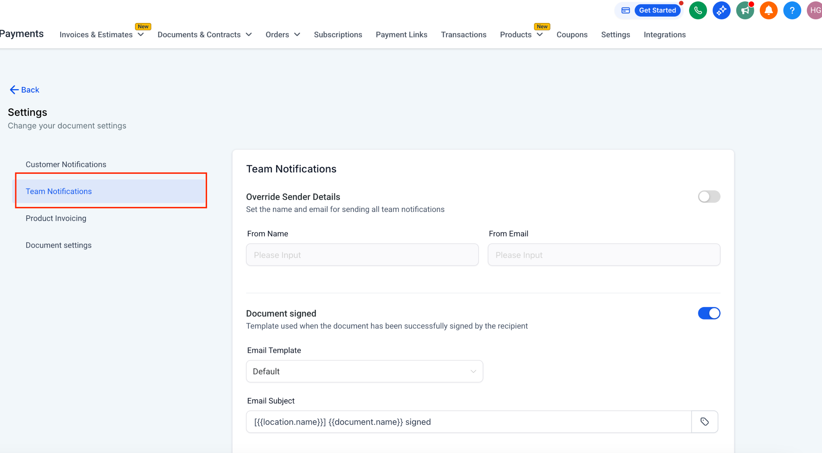Expand the Invoices & Estimates menu

coord(101,35)
